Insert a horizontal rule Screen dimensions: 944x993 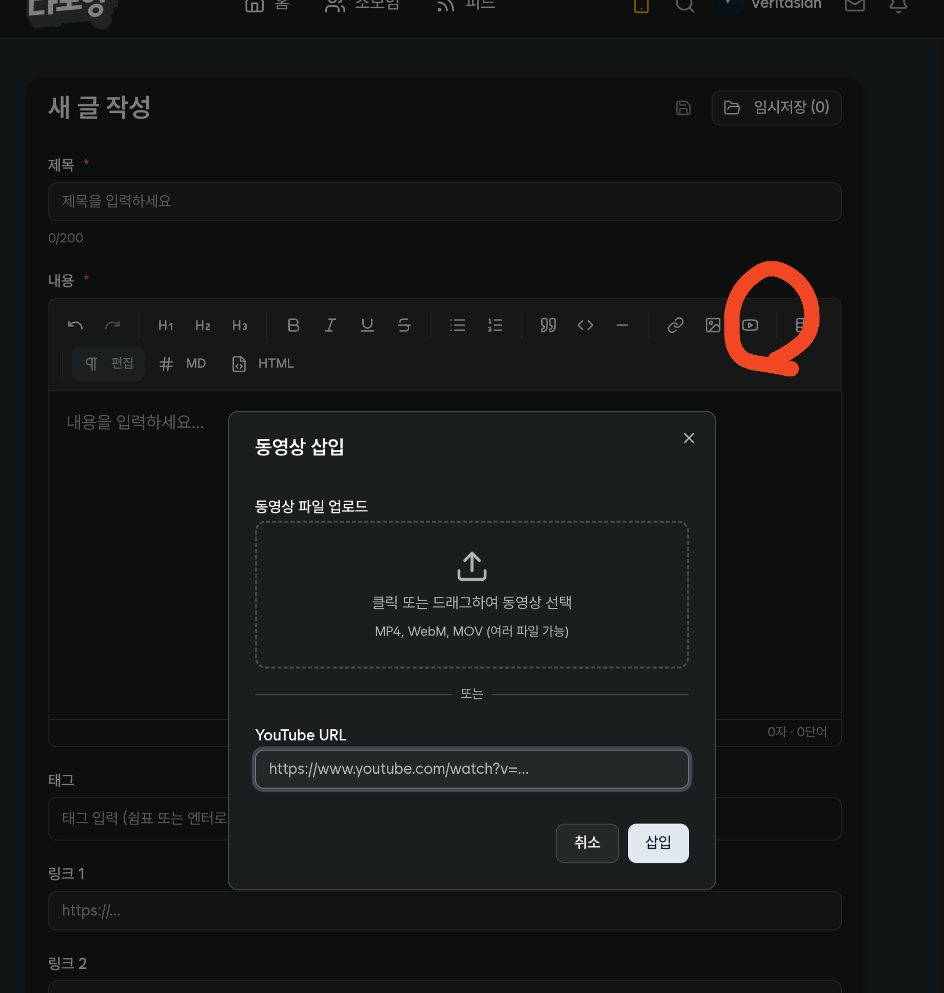622,325
